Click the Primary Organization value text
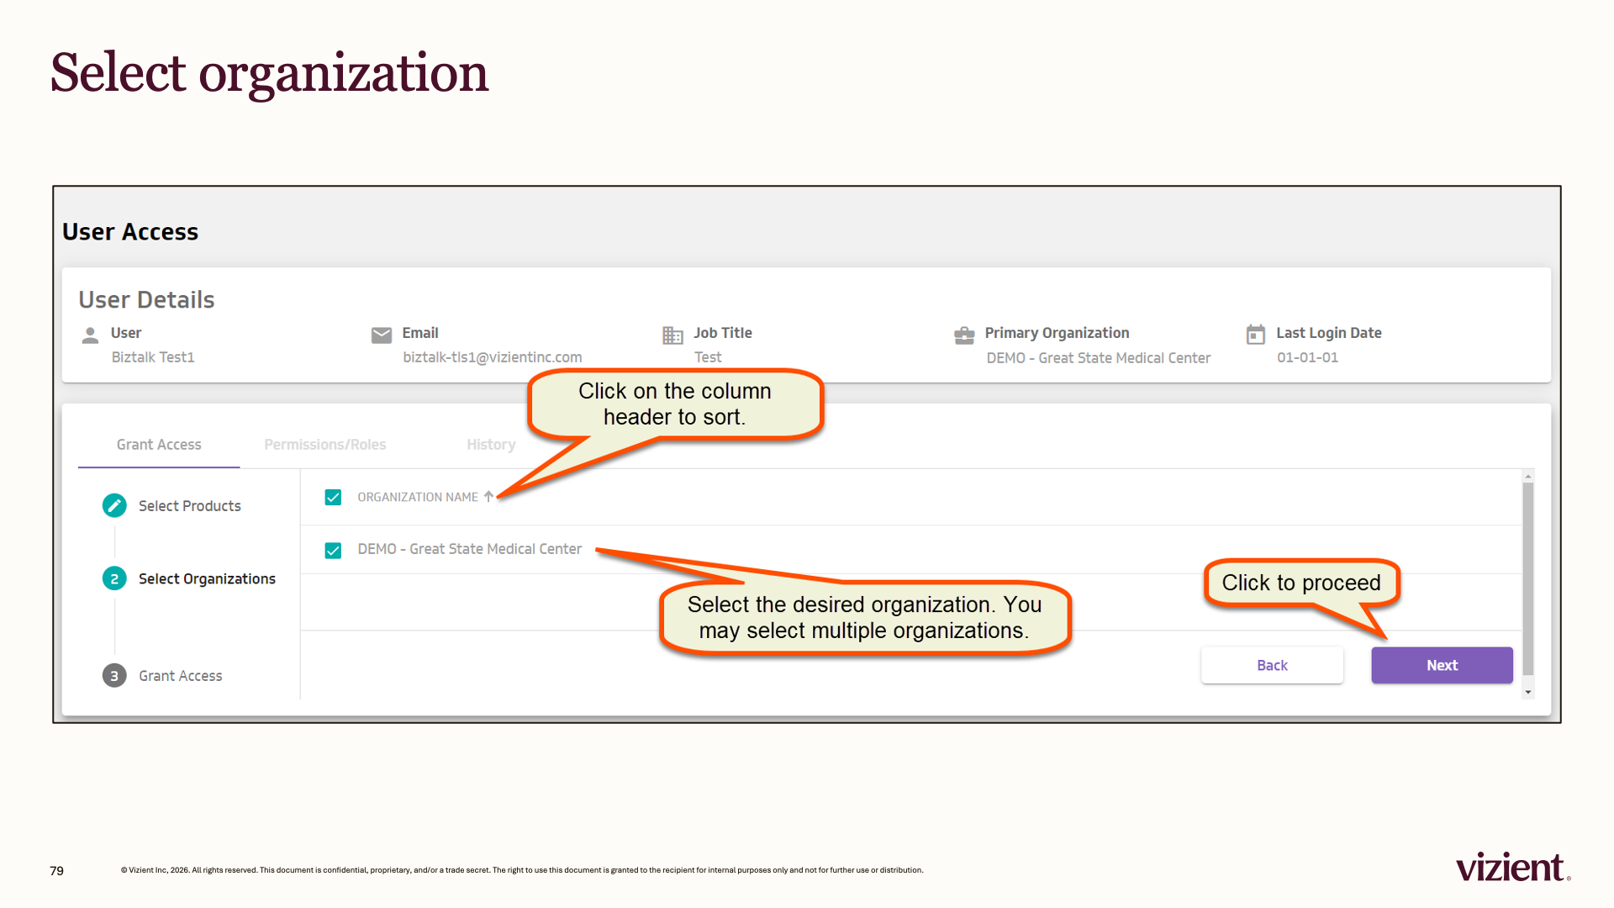 tap(1098, 358)
